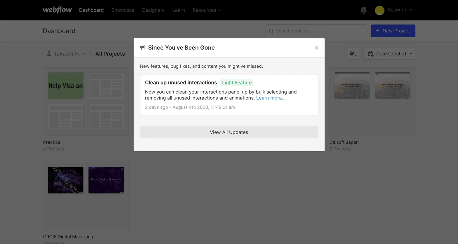Open the Calsoft Japan folder name

344,142
